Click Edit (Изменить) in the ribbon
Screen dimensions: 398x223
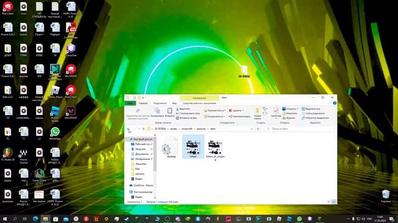click(290, 113)
